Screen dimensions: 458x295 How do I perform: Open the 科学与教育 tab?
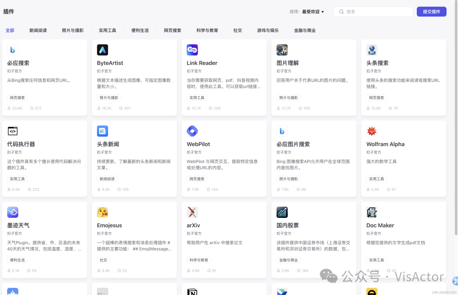coord(207,31)
